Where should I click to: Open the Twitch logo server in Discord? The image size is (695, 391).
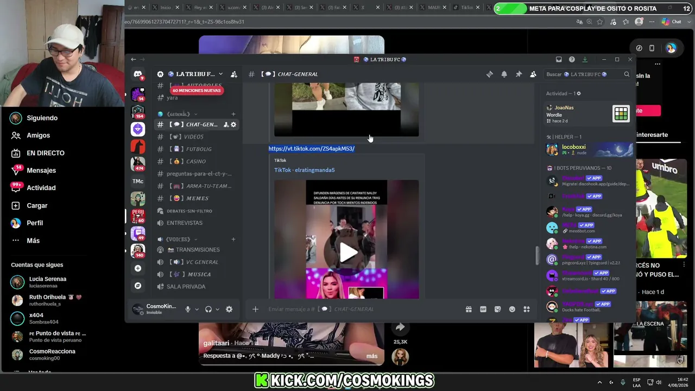coord(138,234)
